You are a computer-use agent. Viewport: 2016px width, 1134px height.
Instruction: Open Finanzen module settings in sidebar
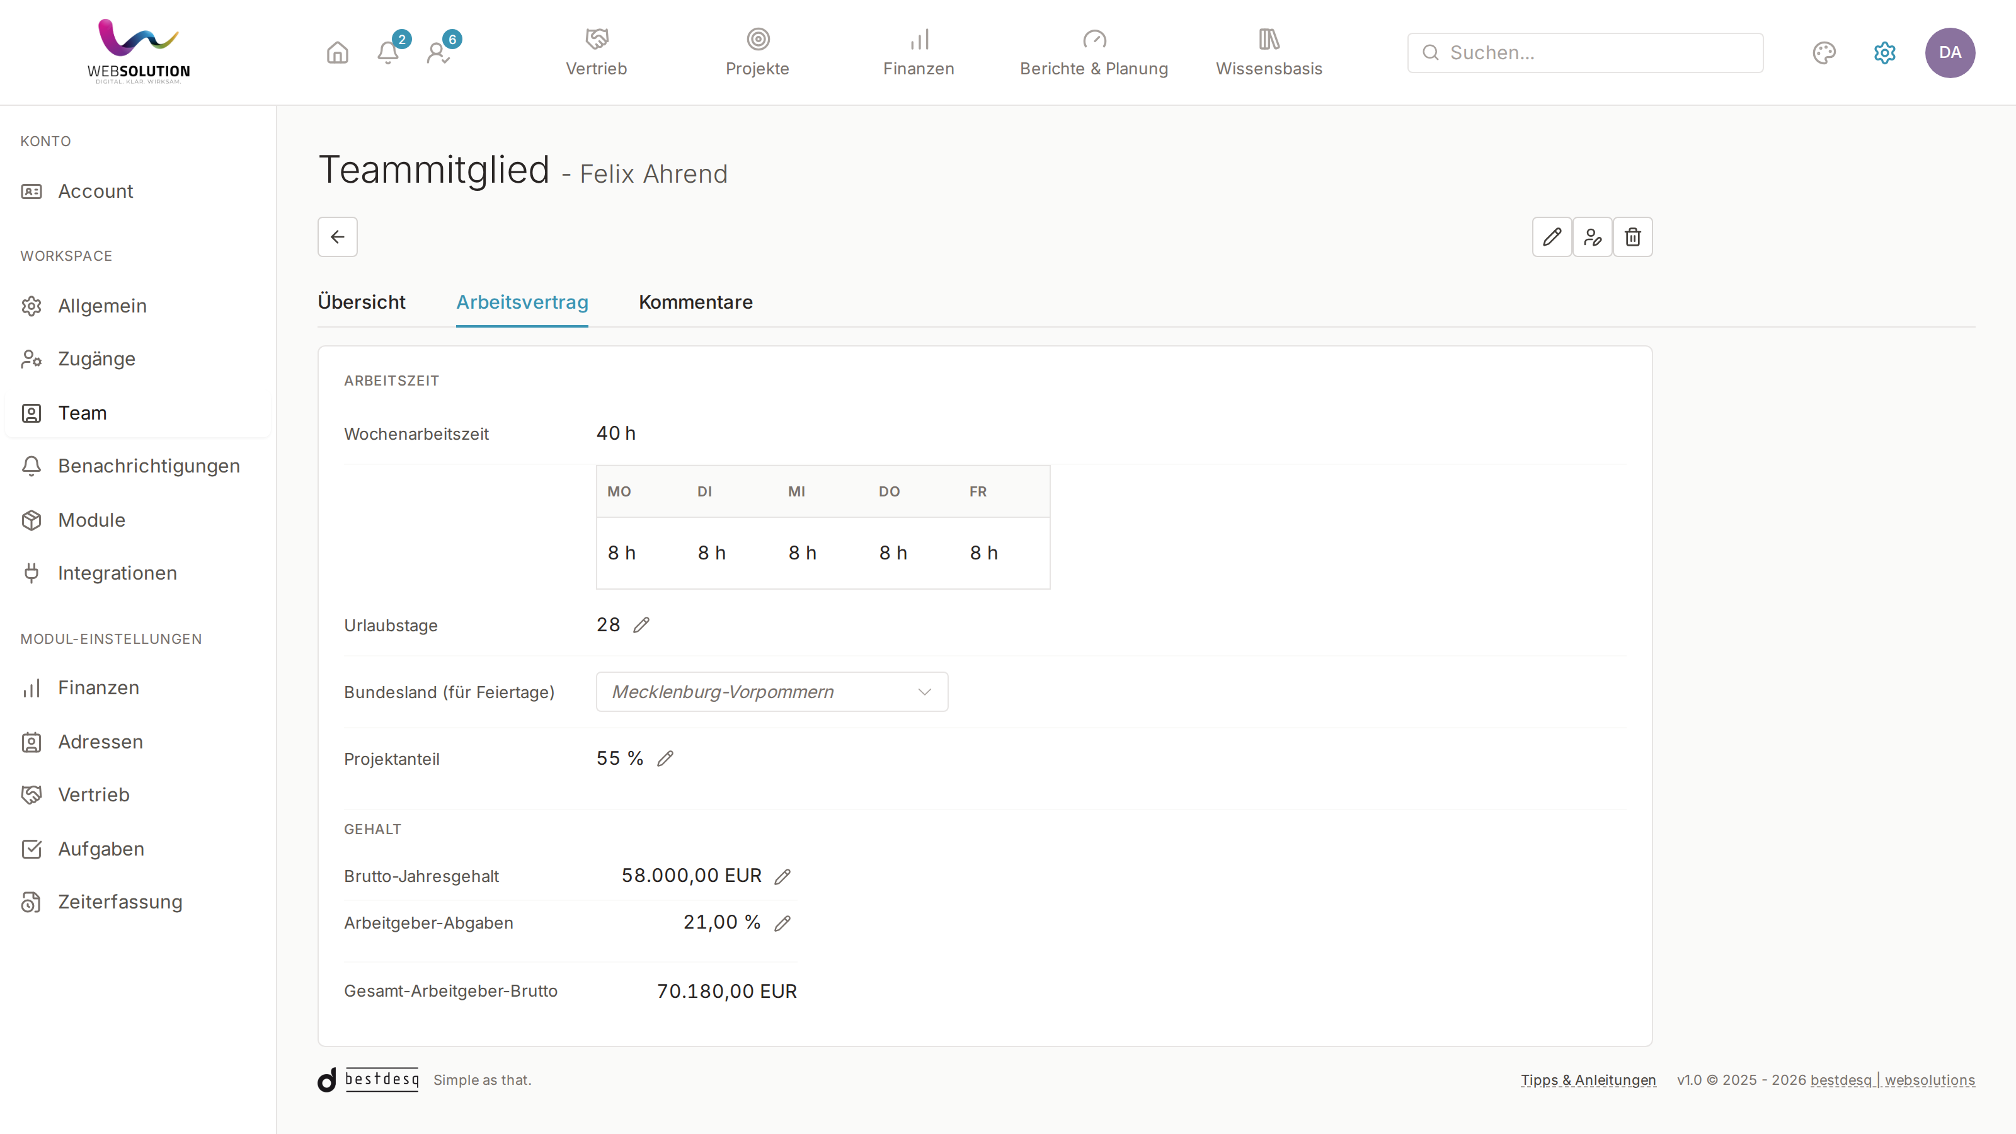click(x=138, y=688)
